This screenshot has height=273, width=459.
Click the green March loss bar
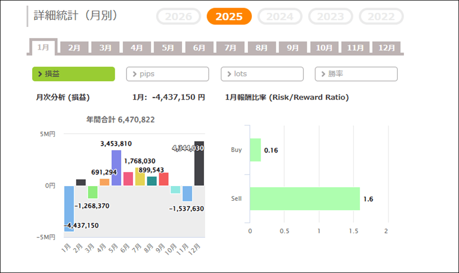[x=92, y=192]
